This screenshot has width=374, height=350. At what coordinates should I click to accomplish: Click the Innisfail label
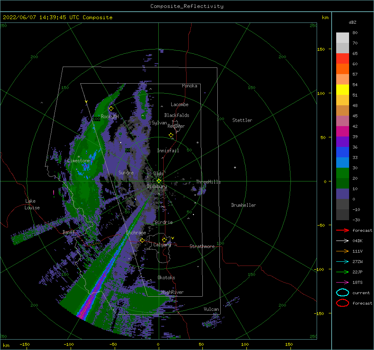click(168, 151)
